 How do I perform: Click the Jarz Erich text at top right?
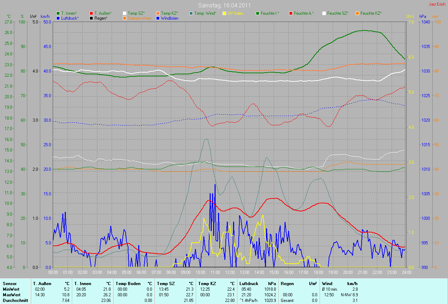click(x=437, y=5)
